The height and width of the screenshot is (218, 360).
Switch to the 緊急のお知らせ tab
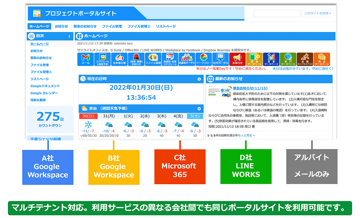coord(85,26)
